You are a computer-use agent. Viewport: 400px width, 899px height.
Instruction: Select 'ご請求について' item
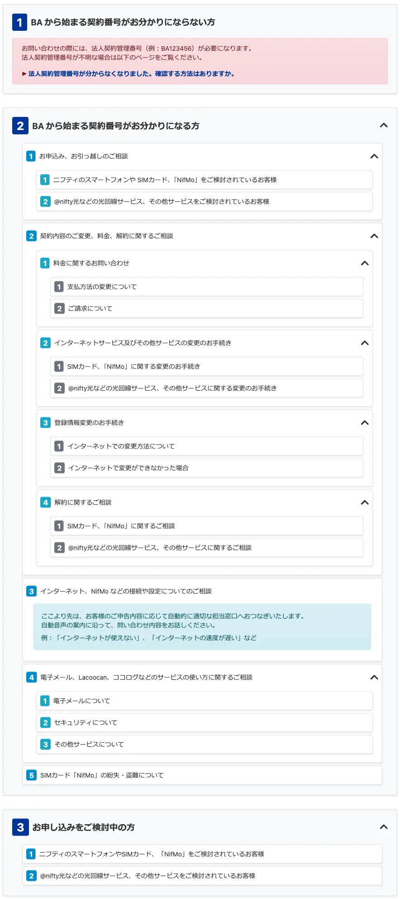pyautogui.click(x=90, y=309)
